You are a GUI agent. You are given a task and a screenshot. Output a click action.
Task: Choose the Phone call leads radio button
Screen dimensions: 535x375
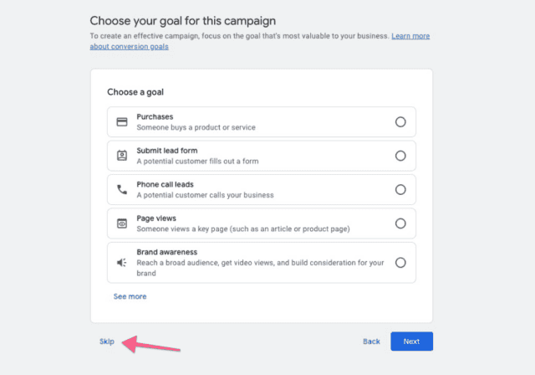point(400,189)
